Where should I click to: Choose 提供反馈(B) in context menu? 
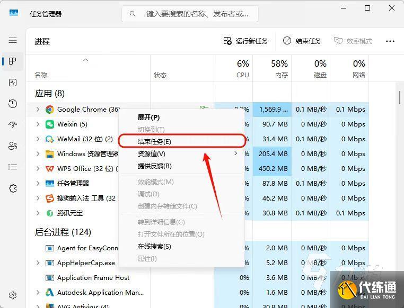click(x=182, y=166)
